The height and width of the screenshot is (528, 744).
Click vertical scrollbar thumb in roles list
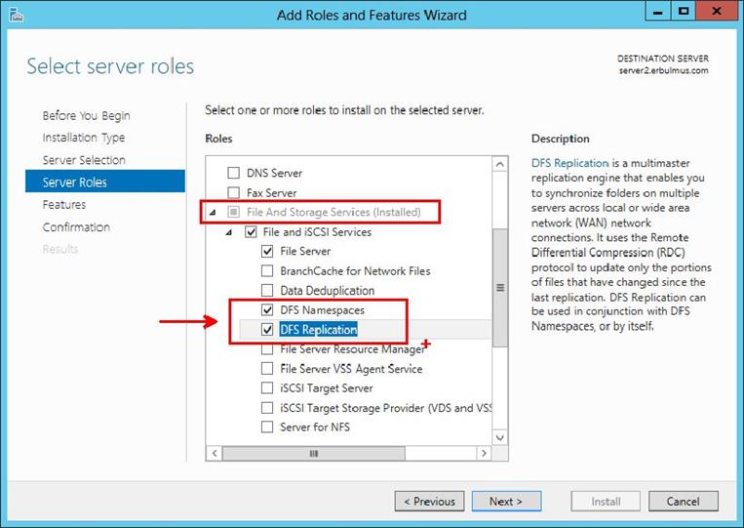[499, 288]
